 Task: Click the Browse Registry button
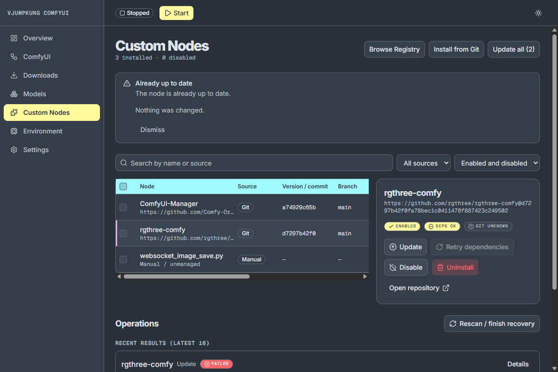[x=394, y=49]
